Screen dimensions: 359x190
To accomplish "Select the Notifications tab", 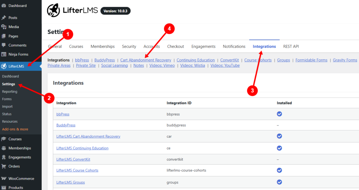I will [x=234, y=47].
